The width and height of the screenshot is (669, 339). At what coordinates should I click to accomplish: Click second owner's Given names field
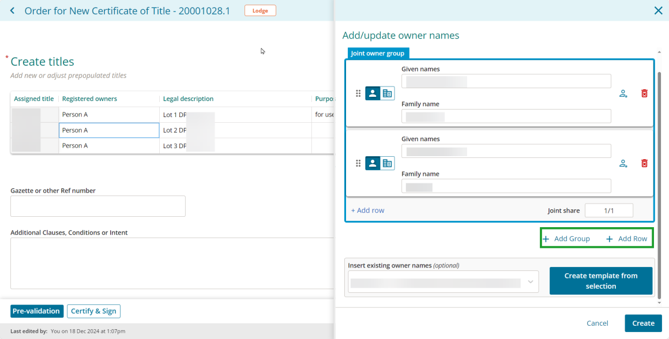coord(506,152)
